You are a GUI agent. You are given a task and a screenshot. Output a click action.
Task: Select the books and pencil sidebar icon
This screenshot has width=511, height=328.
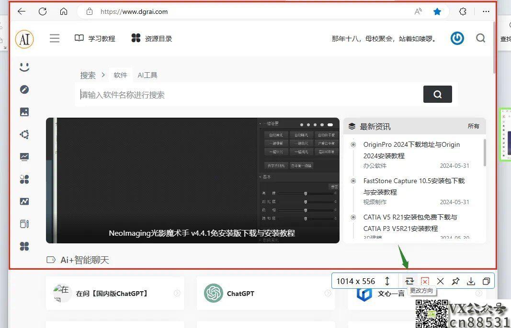tap(24, 224)
